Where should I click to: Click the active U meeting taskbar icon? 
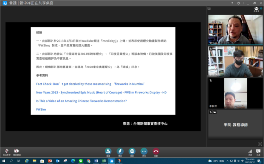[112, 161]
